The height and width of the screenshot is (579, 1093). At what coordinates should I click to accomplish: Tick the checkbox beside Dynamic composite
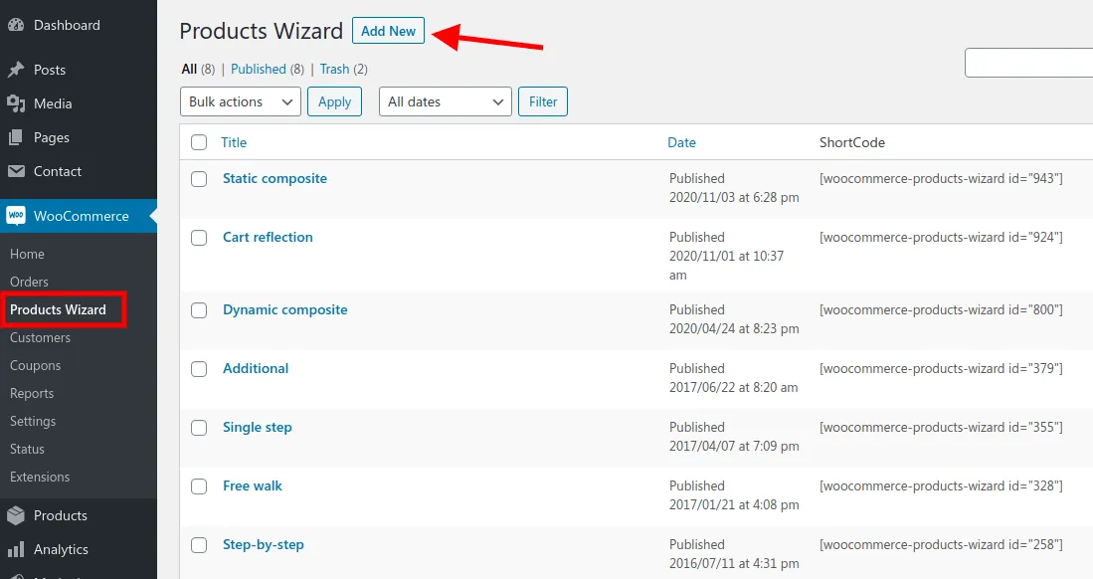coord(199,309)
